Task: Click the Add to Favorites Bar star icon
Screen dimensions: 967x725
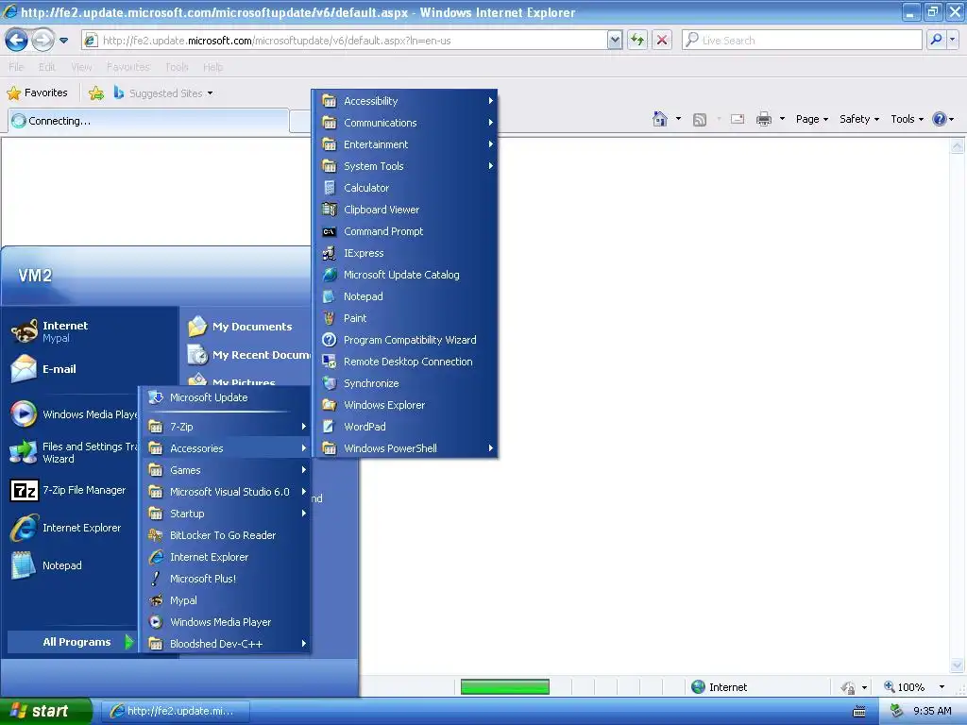Action: tap(96, 93)
